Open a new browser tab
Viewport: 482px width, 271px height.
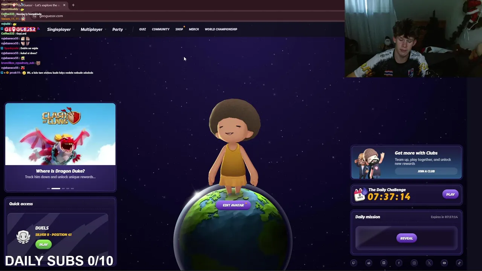(x=73, y=5)
